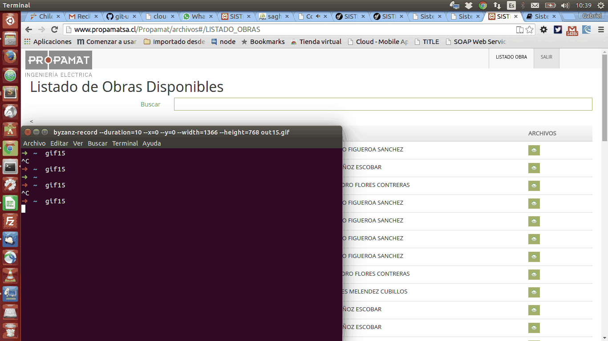This screenshot has width=608, height=341.
Task: Reload the page using the refresh icon
Action: [x=55, y=30]
